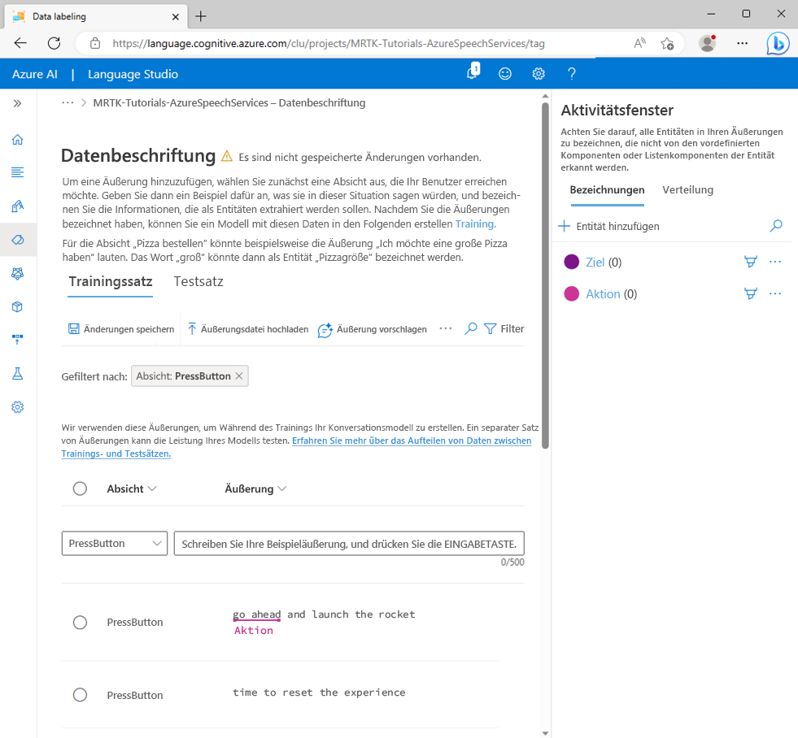This screenshot has width=798, height=738.
Task: Open the help question mark icon
Action: (572, 74)
